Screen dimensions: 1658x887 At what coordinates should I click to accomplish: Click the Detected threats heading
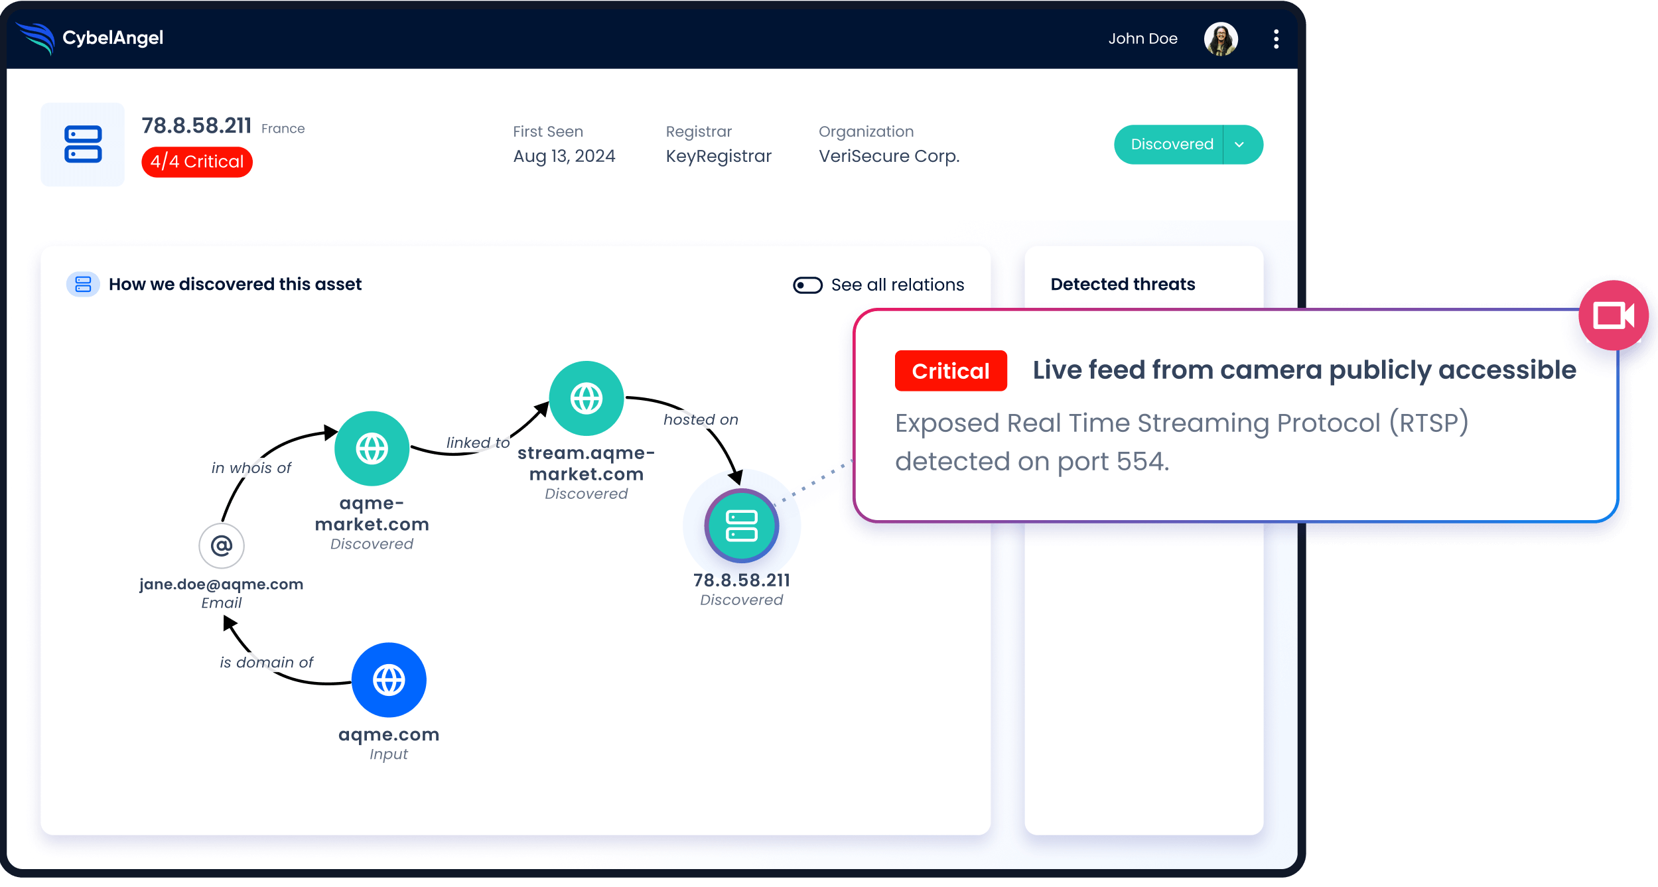(1123, 284)
